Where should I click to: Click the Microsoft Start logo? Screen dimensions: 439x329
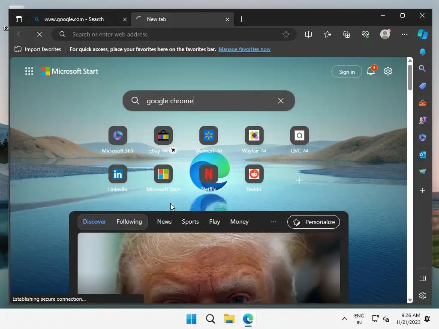[69, 71]
